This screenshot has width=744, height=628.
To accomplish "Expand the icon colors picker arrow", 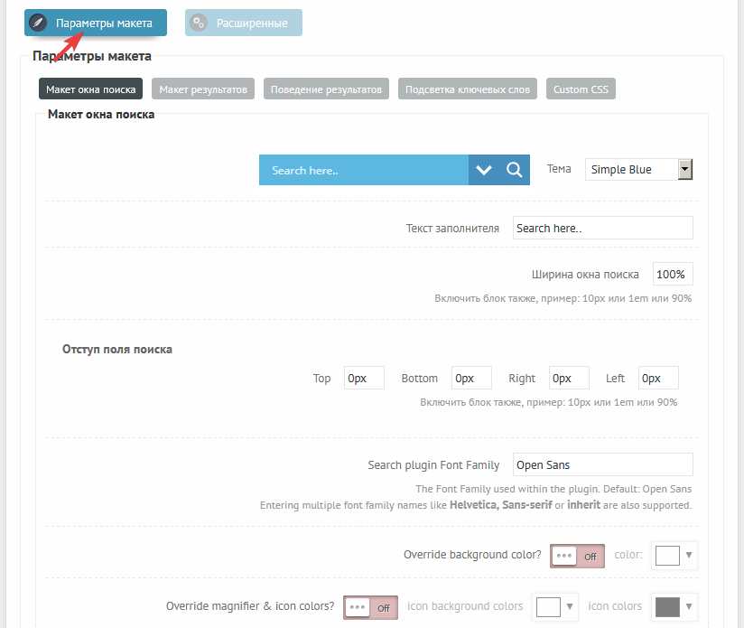I will pyautogui.click(x=690, y=607).
